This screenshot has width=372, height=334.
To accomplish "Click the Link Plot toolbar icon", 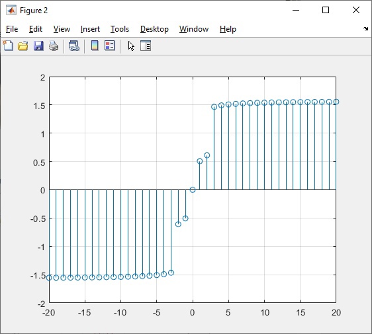I will 74,46.
